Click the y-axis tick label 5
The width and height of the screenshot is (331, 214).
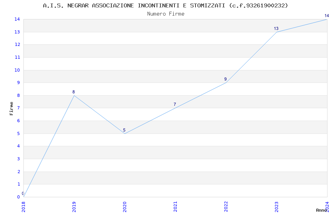click(x=19, y=134)
